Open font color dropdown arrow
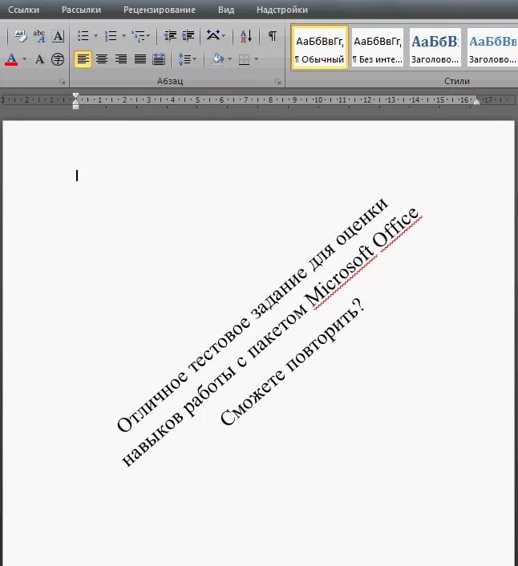The image size is (518, 566). click(25, 59)
